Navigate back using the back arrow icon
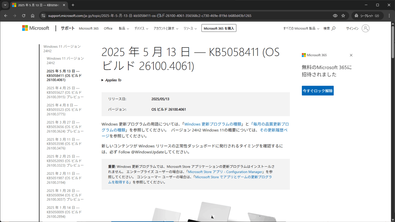The height and width of the screenshot is (222, 395). point(6,16)
